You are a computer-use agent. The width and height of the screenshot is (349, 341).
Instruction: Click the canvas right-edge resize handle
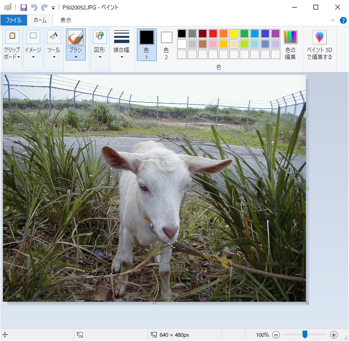tap(307, 189)
